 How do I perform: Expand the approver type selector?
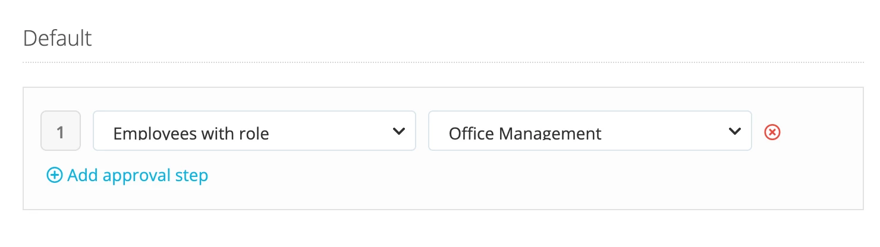(x=254, y=131)
